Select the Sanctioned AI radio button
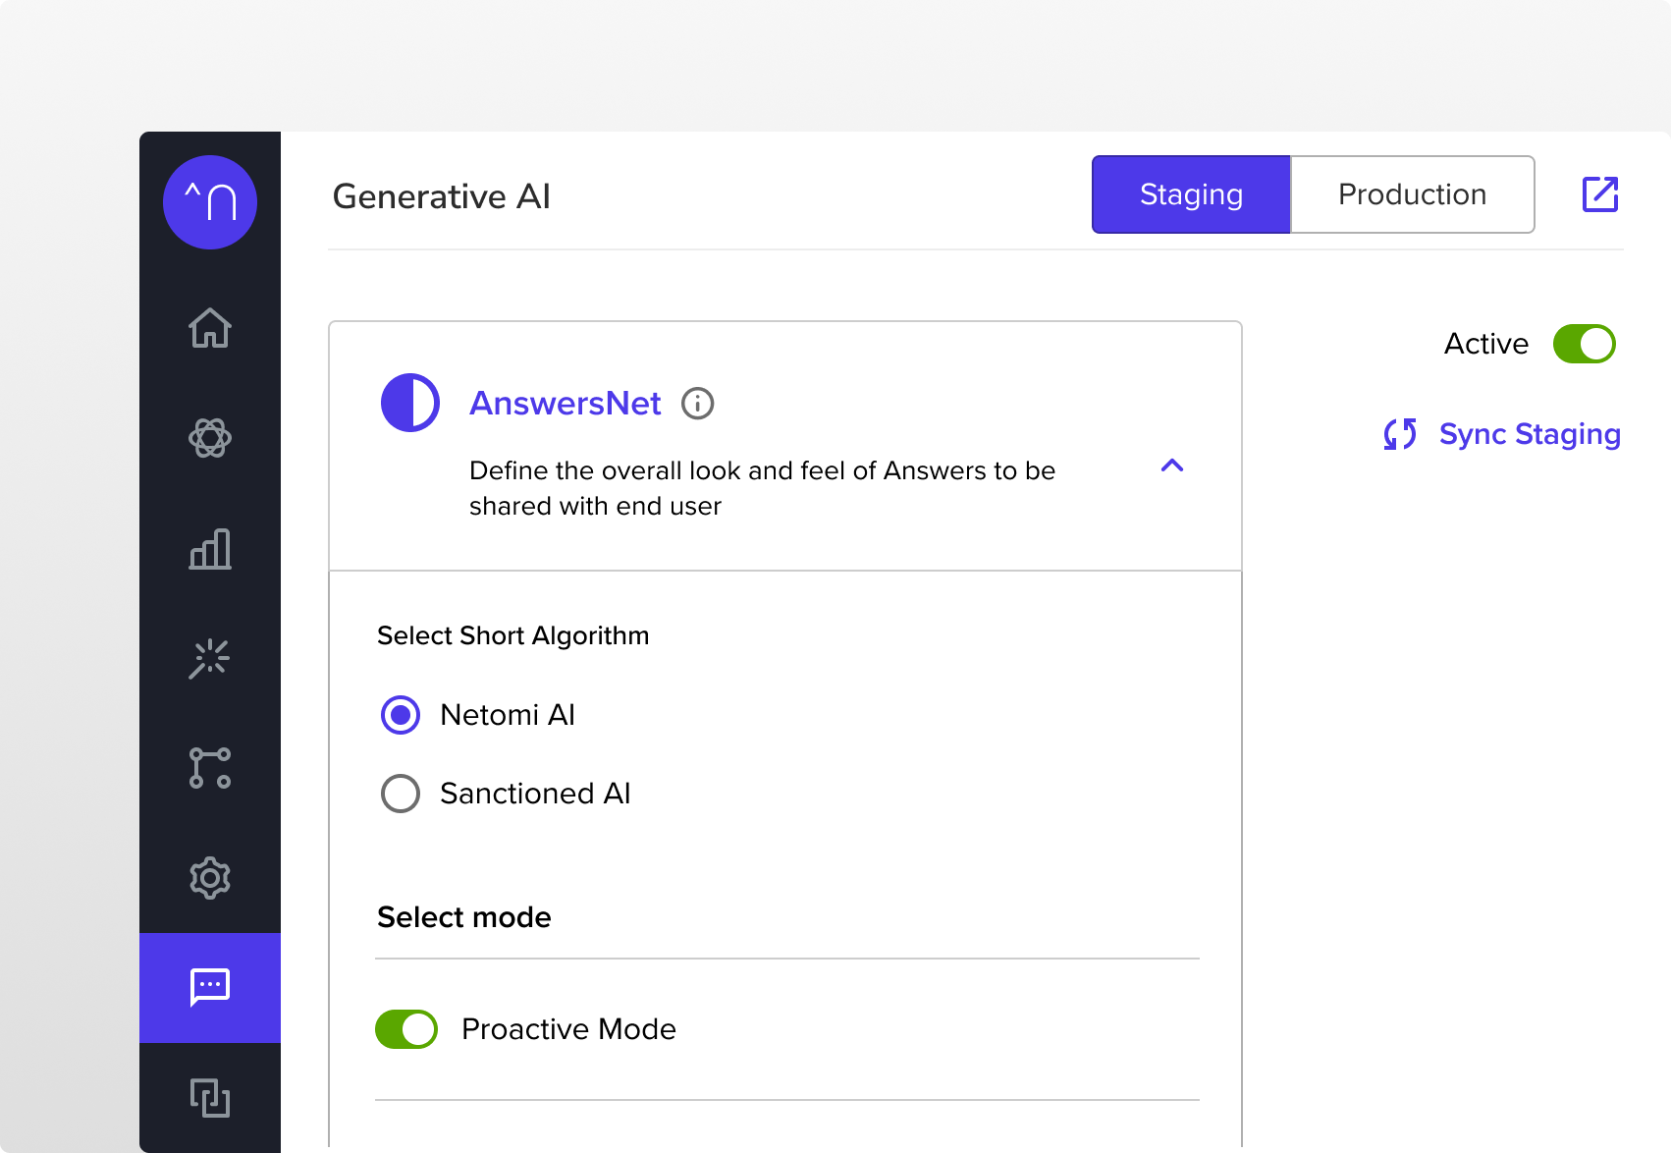Screen dimensions: 1671x1153 click(401, 794)
